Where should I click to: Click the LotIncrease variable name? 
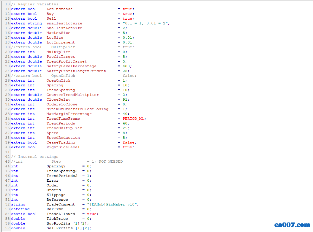(x=59, y=9)
